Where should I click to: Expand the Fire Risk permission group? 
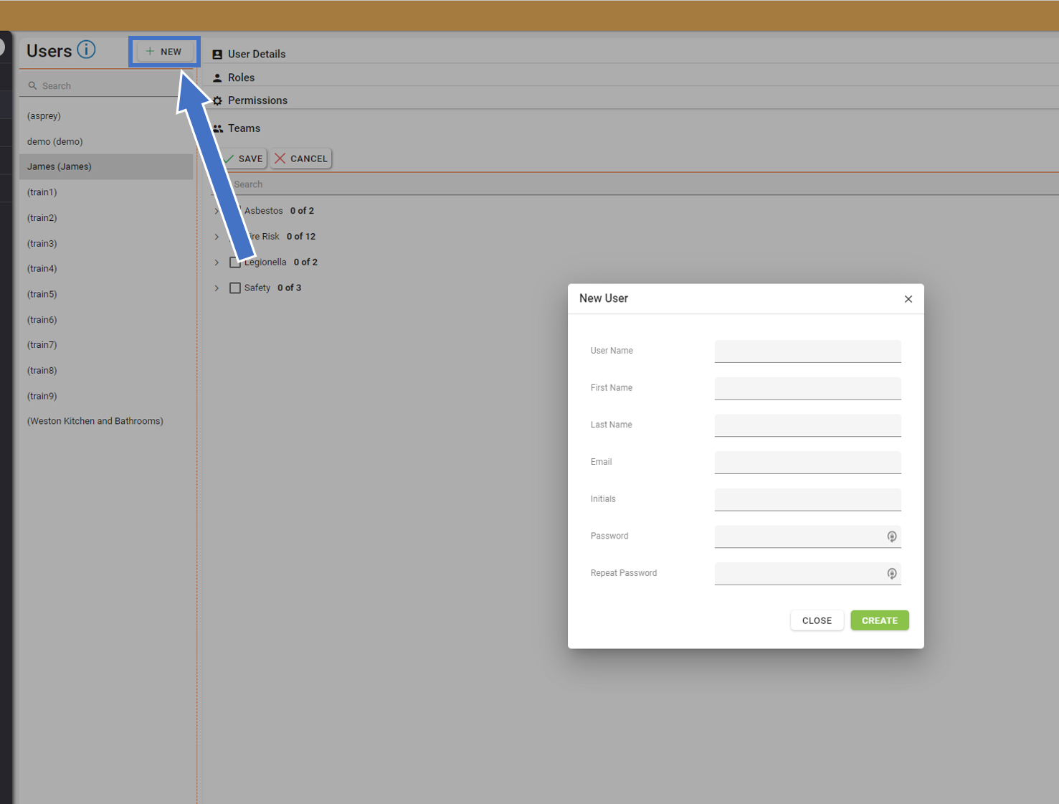217,237
